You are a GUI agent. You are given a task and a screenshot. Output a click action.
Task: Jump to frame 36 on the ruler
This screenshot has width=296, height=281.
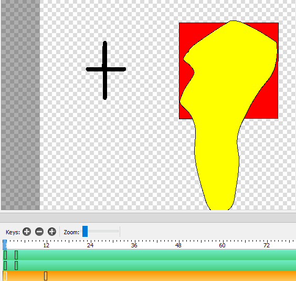pyautogui.click(x=134, y=245)
